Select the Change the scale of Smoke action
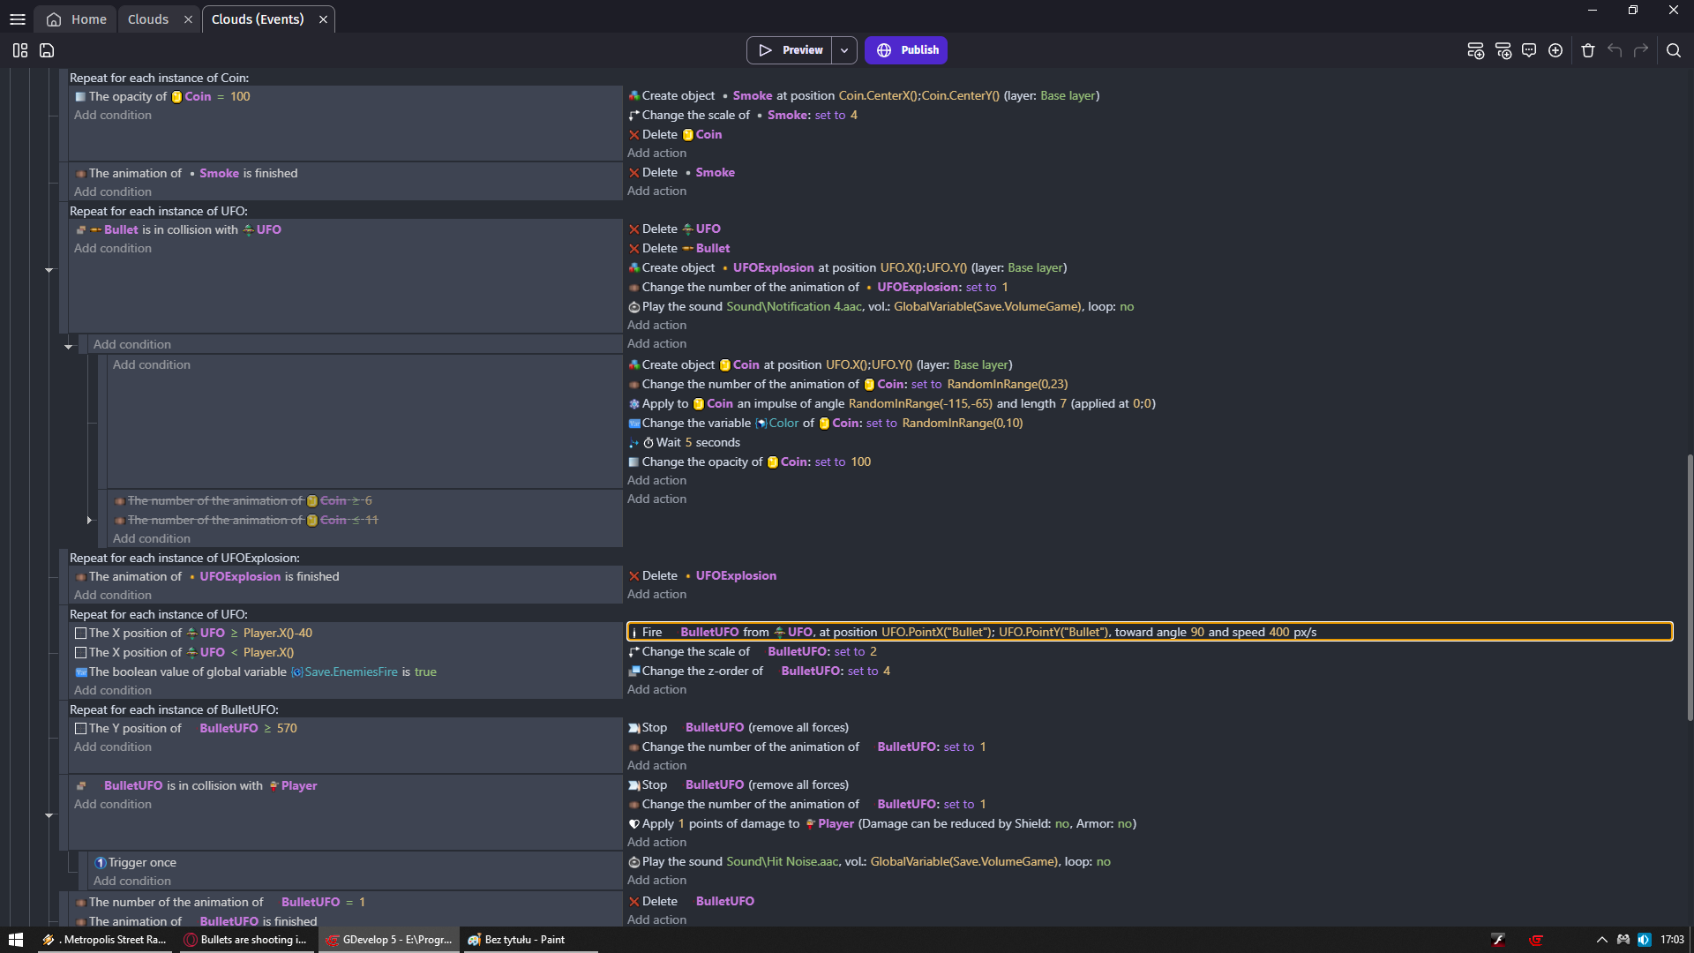 pos(742,116)
